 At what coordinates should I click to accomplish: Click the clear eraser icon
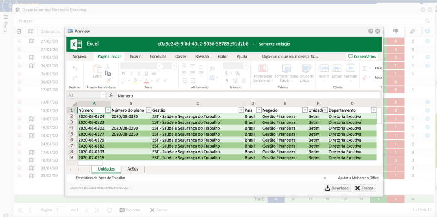(x=365, y=78)
